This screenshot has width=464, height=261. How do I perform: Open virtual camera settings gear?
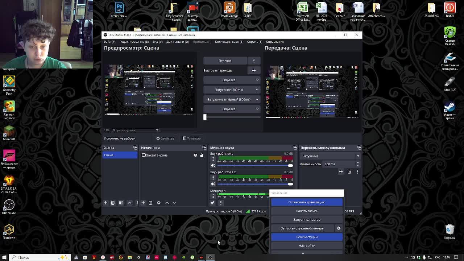(x=339, y=228)
